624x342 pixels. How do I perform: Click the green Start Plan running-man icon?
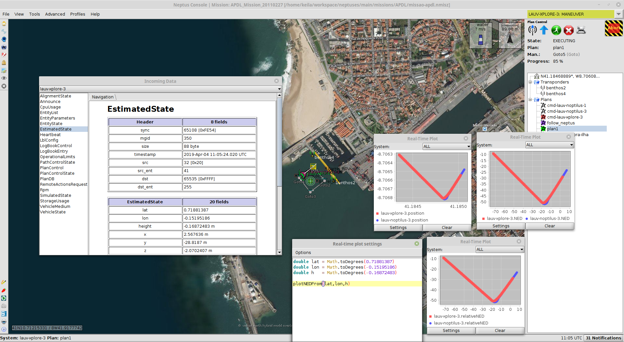point(556,30)
